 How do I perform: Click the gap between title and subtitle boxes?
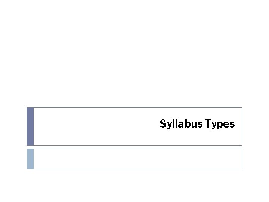click(134, 147)
